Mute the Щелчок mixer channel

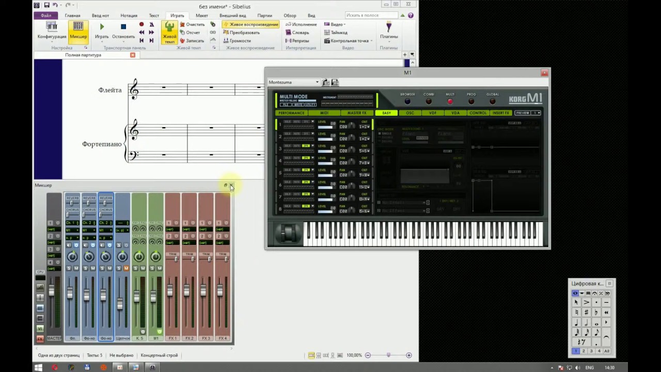(126, 268)
